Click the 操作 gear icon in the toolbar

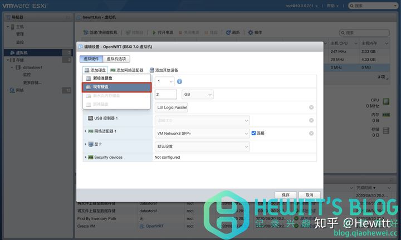coord(250,32)
